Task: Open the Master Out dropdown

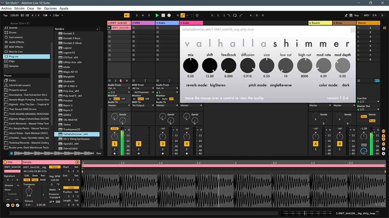Action: pyautogui.click(x=368, y=109)
